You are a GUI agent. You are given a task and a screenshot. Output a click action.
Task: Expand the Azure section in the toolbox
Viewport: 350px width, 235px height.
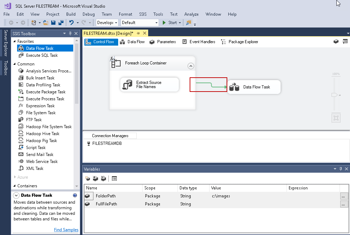(x=14, y=177)
